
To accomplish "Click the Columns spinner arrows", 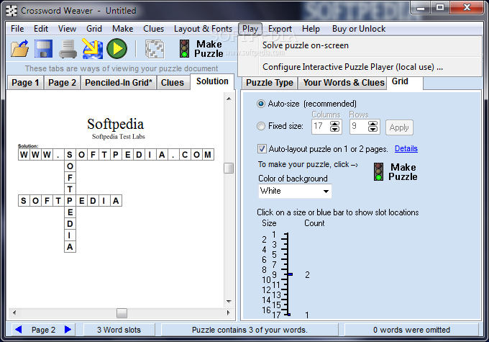I will (334, 127).
